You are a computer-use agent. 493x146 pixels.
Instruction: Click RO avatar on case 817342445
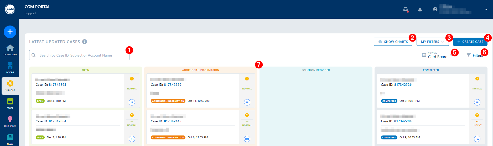pyautogui.click(x=247, y=139)
